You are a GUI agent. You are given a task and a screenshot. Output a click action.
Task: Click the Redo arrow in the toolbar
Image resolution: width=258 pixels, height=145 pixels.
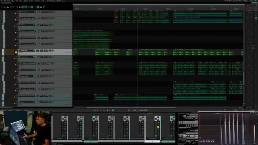(x=17, y=7)
